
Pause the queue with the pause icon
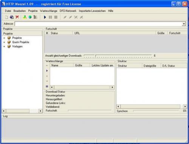(47, 87)
